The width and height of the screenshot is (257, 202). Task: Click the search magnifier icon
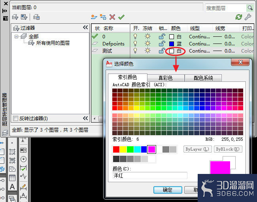point(250,8)
